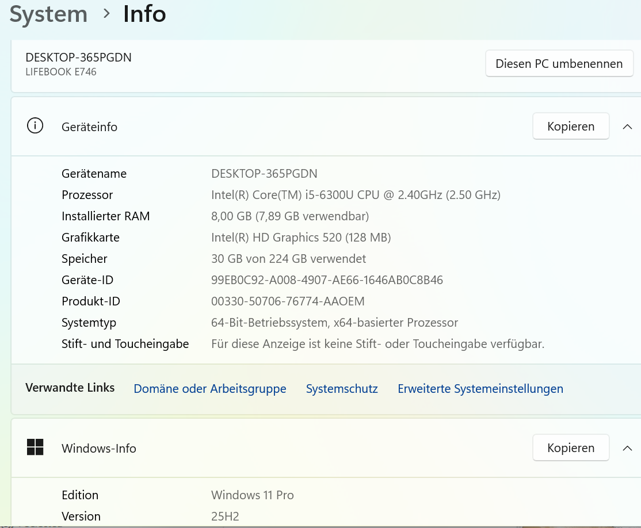641x528 pixels.
Task: Open the Systemschutz link
Action: pyautogui.click(x=342, y=389)
